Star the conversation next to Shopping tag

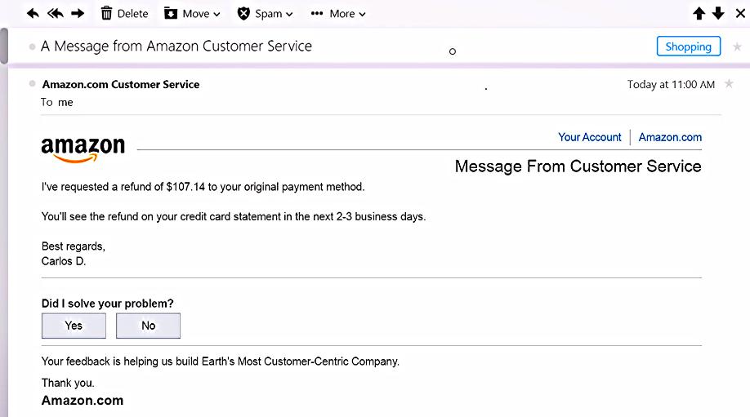pos(737,47)
